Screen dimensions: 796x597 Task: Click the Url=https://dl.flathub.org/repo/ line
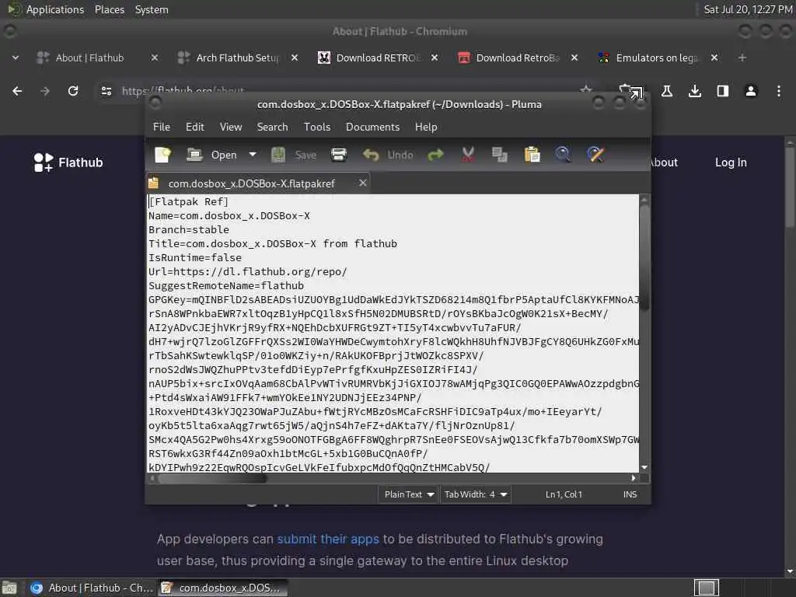point(248,272)
